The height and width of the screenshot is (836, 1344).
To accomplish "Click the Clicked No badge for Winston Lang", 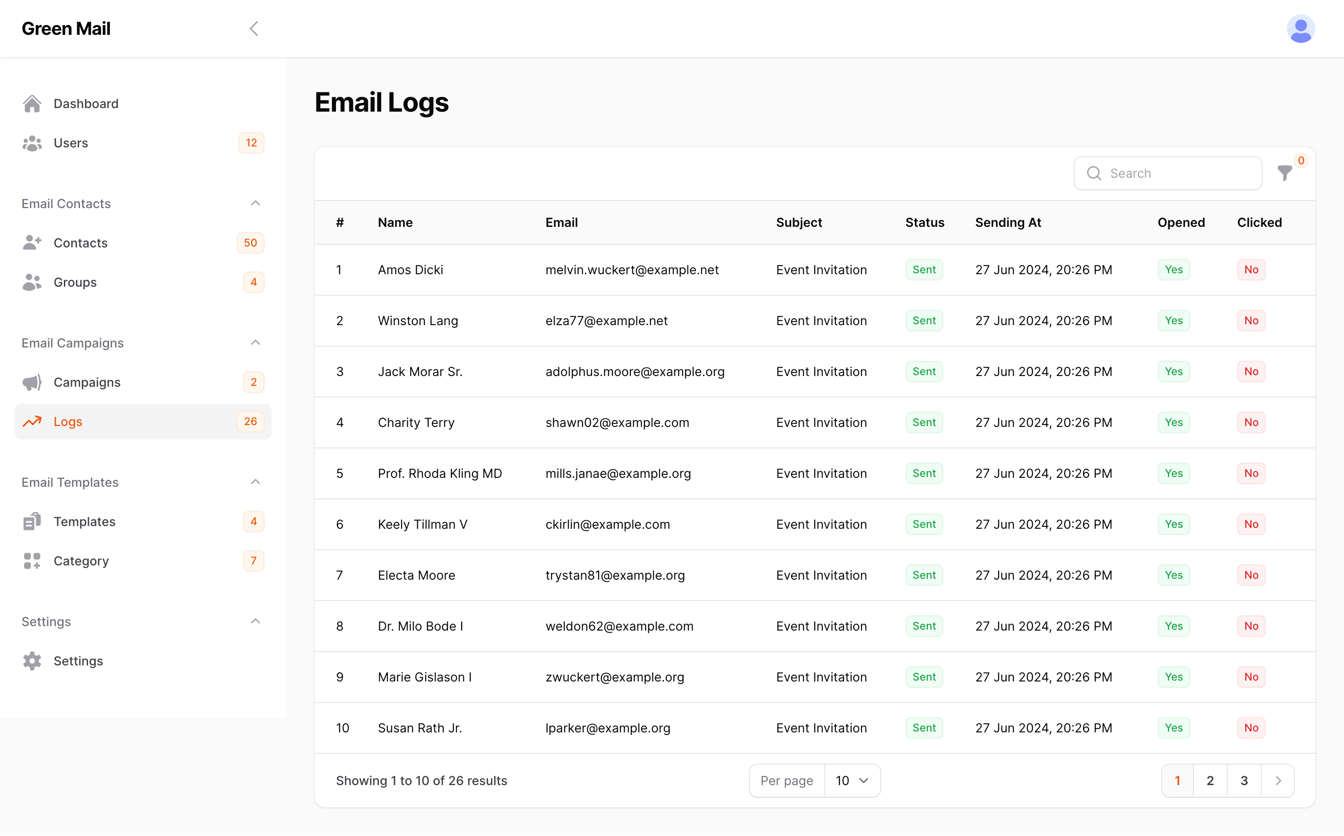I will (1251, 320).
